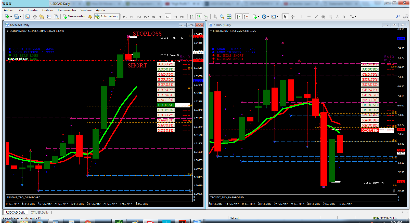This screenshot has height=223, width=412.
Task: Open the search magnifier icon
Action: [398, 17]
